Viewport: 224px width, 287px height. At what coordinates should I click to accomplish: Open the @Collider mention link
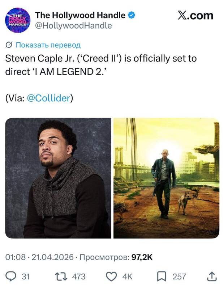48,98
